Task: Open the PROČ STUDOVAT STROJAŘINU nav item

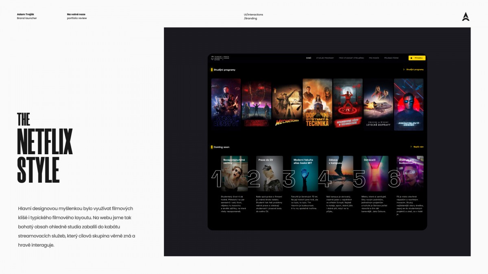Action: (351, 58)
